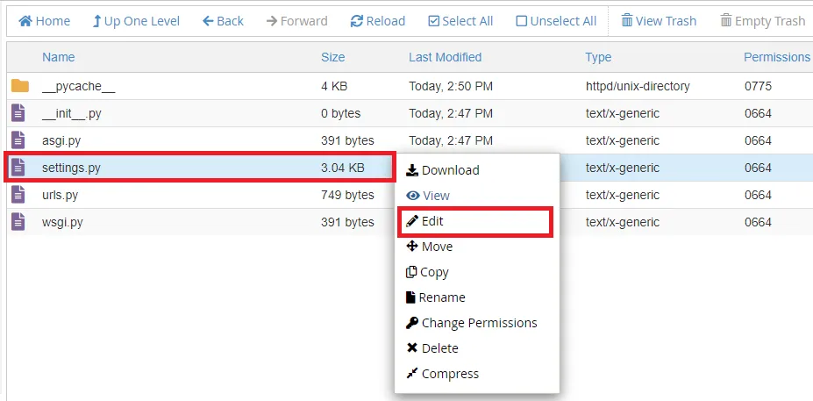The width and height of the screenshot is (813, 401).
Task: Click the asgi.py file icon
Action: pyautogui.click(x=18, y=140)
